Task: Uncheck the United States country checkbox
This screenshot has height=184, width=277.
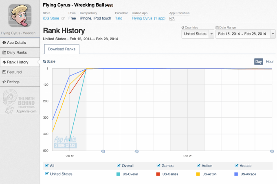Action: click(x=47, y=174)
